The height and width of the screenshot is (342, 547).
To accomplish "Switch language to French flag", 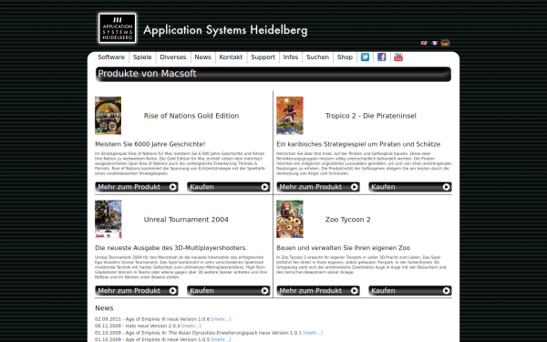I will tap(434, 43).
